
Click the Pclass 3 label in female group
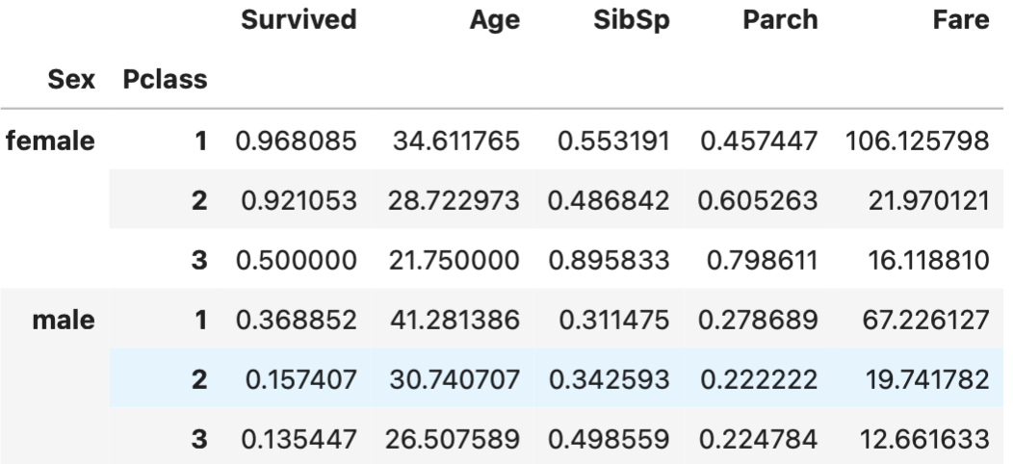click(200, 259)
